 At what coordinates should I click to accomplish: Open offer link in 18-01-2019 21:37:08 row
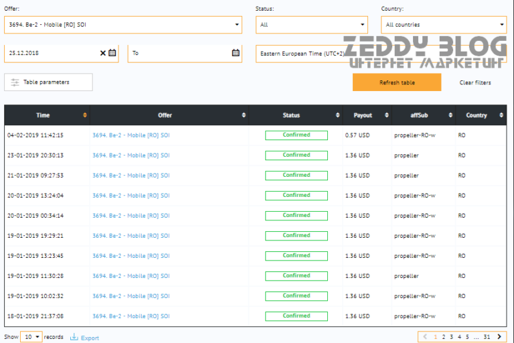click(x=131, y=316)
